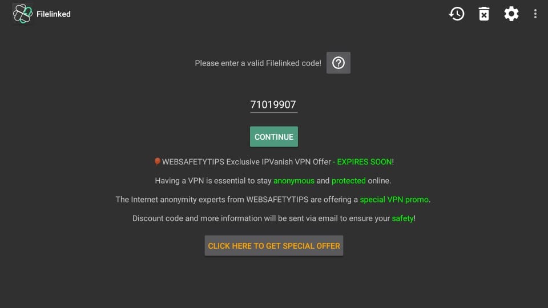
Task: Click the red balloon icon
Action: (x=158, y=161)
